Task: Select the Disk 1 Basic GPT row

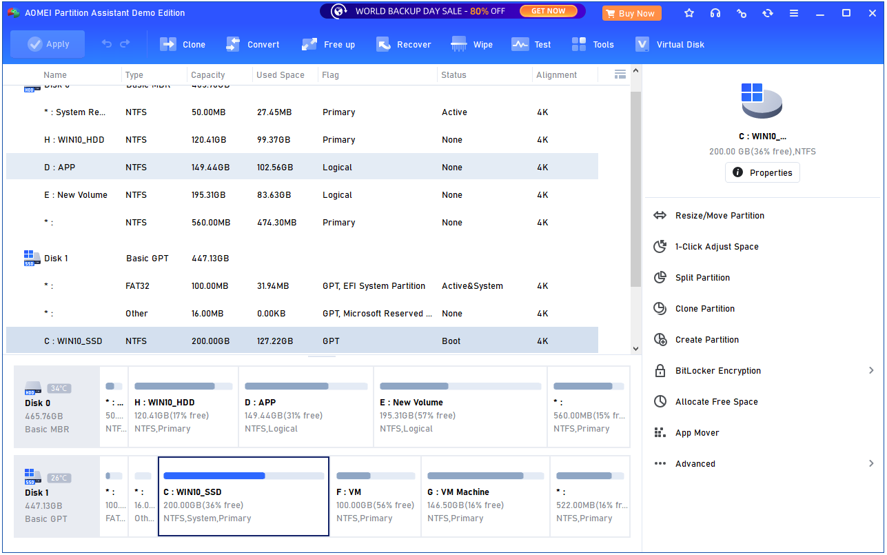Action: coord(302,259)
